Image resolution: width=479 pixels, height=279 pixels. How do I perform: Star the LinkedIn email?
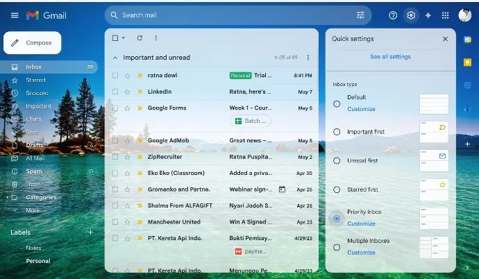[x=127, y=92]
